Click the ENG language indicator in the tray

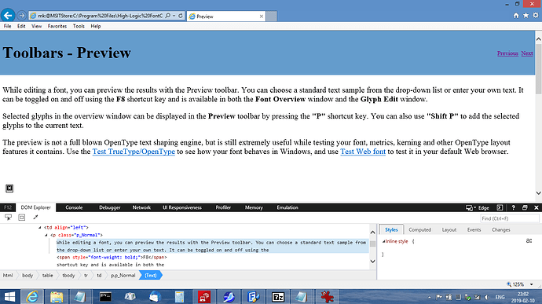(500, 297)
